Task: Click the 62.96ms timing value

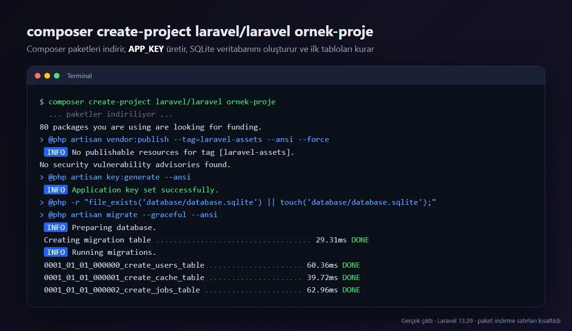Action: [x=322, y=290]
